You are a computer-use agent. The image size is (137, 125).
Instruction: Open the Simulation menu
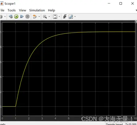[x=37, y=10]
